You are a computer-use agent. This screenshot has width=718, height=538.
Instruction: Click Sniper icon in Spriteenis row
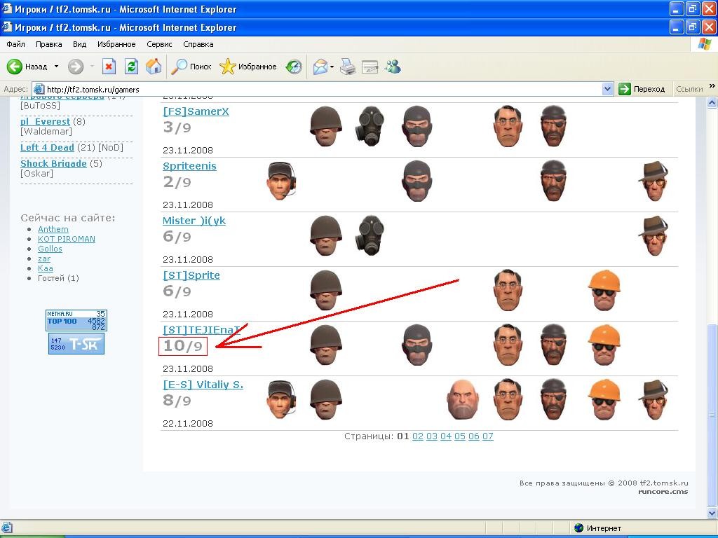tap(653, 181)
